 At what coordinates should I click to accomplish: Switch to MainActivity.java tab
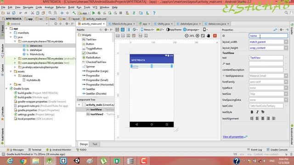point(122,24)
